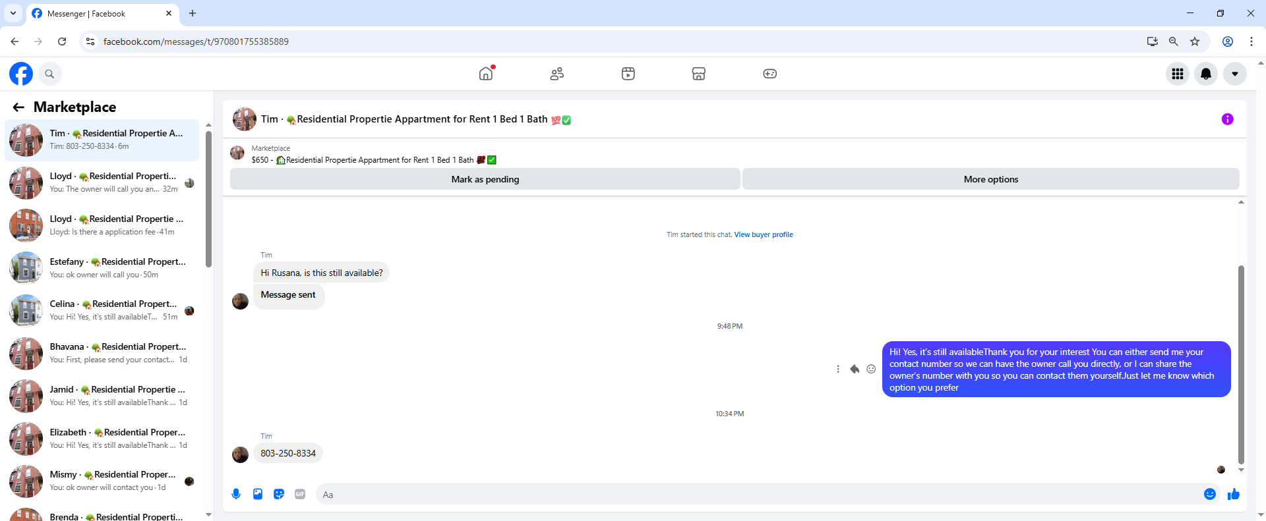Image resolution: width=1266 pixels, height=521 pixels.
Task: Open Chrome three-dot menu
Action: click(x=1251, y=41)
